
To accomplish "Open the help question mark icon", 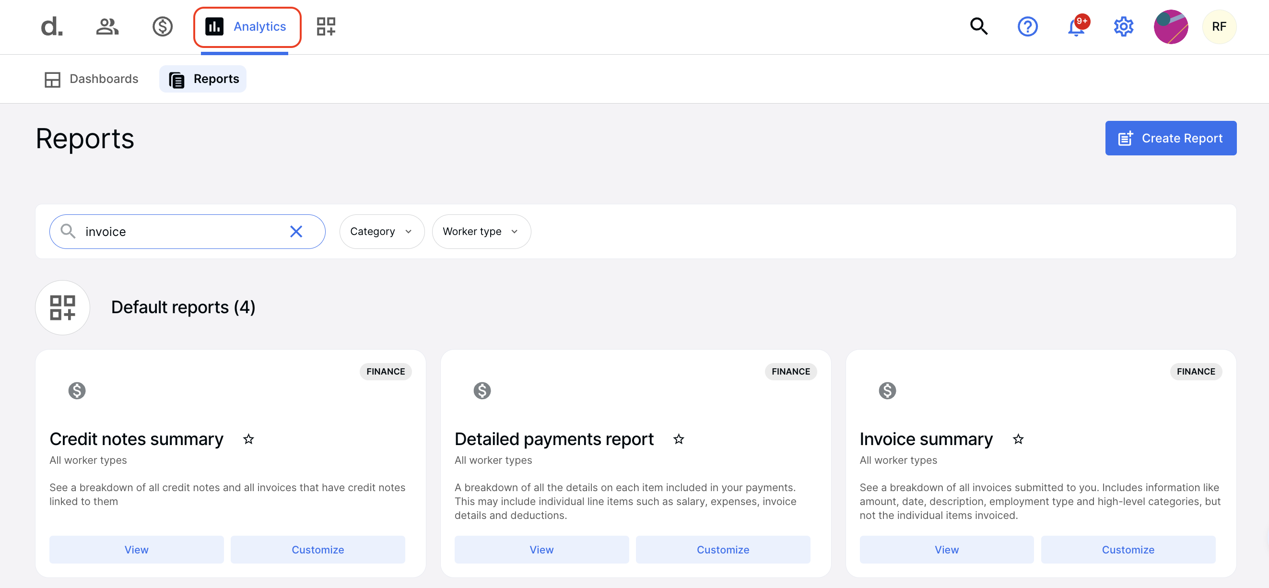I will click(x=1028, y=26).
